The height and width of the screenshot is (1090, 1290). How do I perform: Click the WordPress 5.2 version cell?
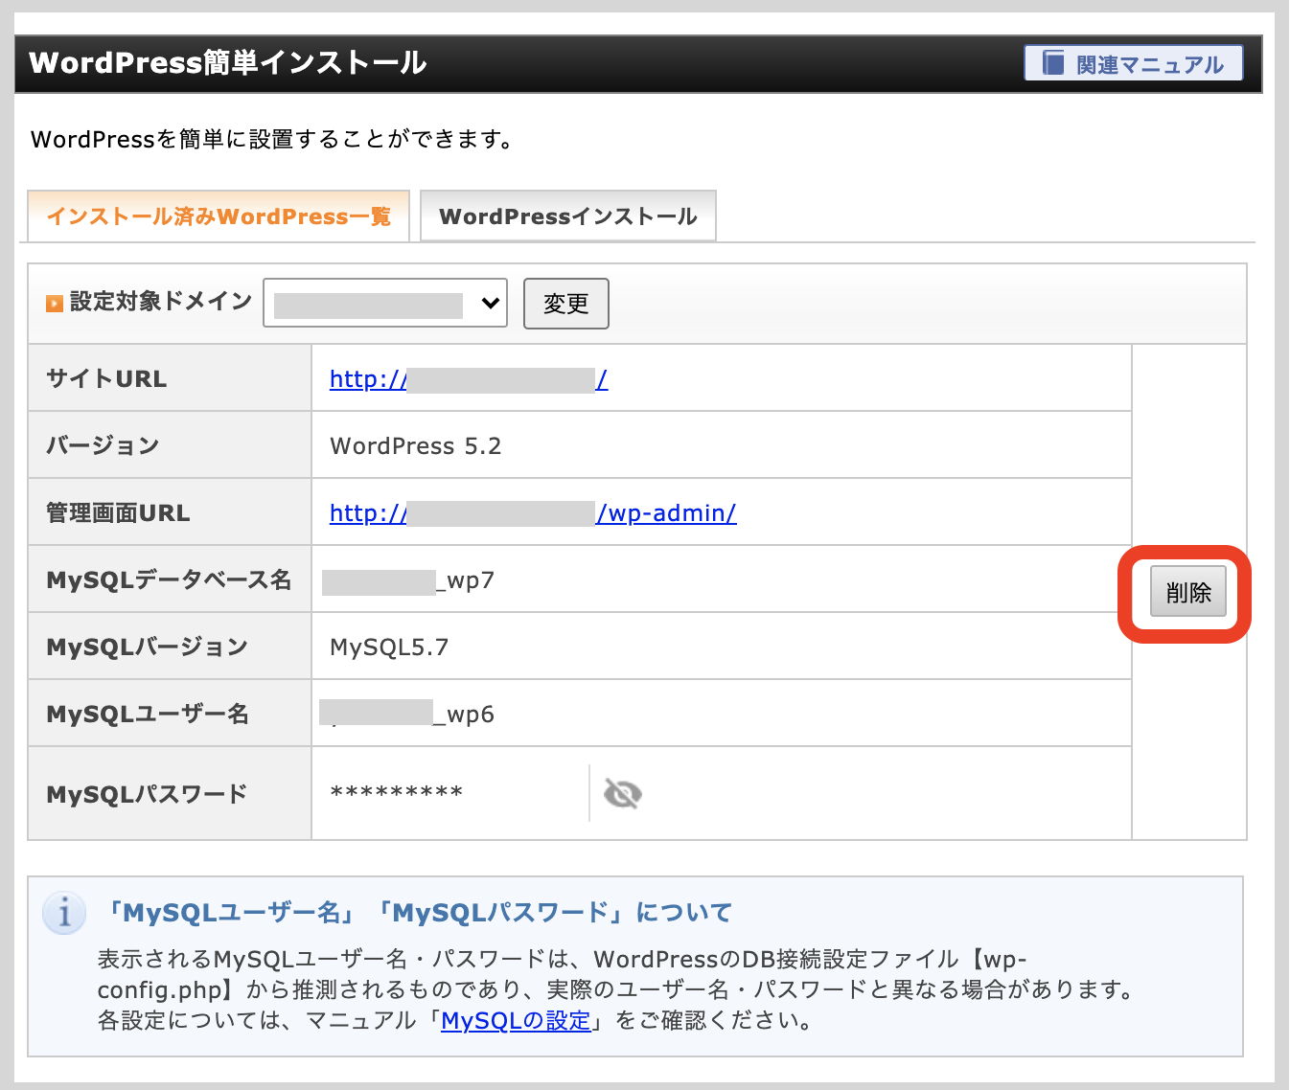(415, 445)
